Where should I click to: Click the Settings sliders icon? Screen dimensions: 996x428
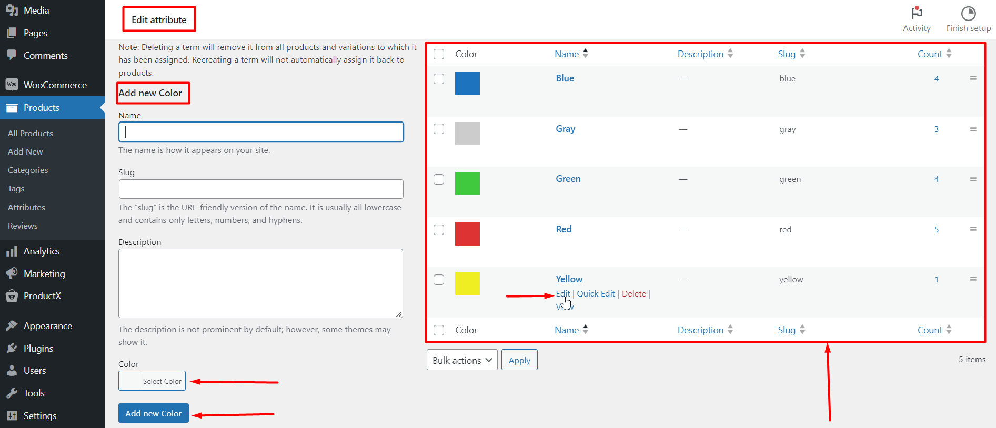point(12,415)
